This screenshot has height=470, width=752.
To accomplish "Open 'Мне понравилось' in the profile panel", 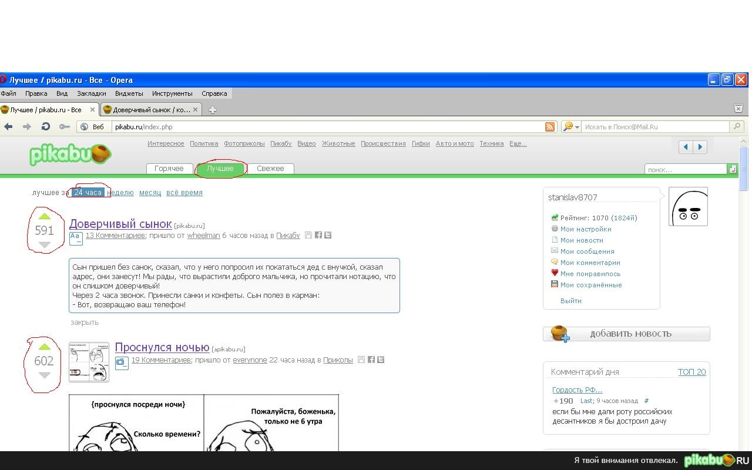I will tap(590, 274).
